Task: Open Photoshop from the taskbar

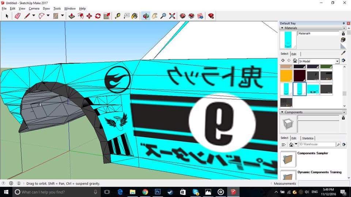Action: 158,192
